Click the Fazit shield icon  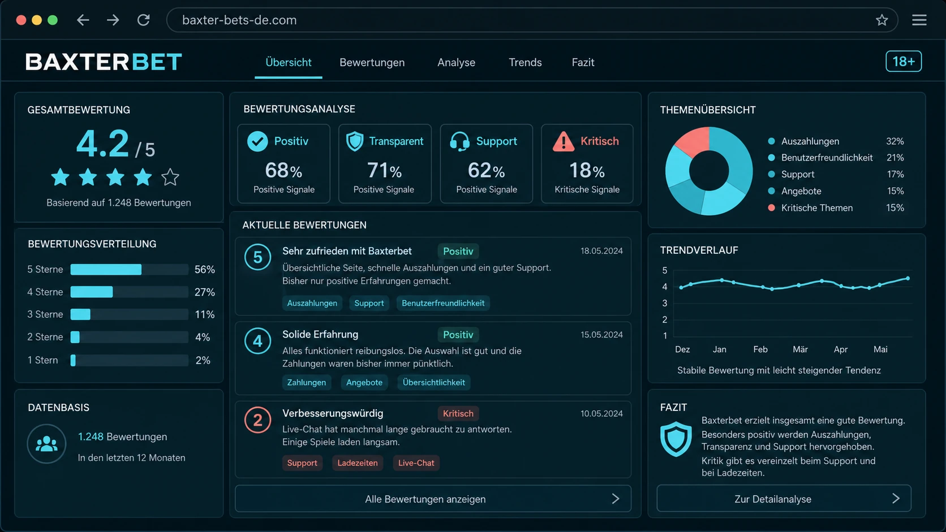(x=676, y=439)
